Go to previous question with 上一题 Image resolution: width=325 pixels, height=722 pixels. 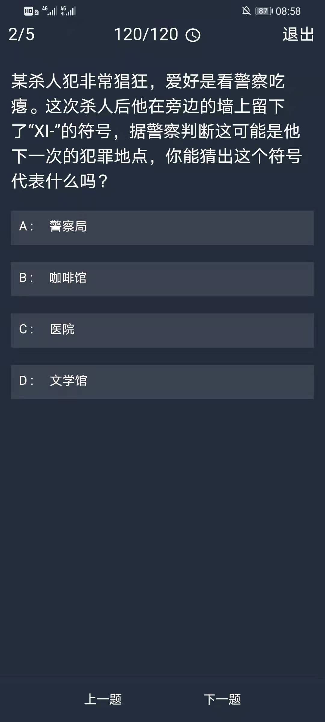(x=103, y=699)
